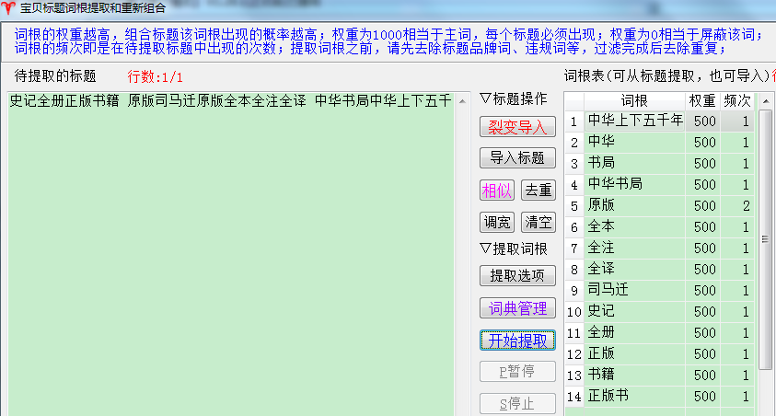Clear titles with the 清空 button
The width and height of the screenshot is (776, 416).
[538, 222]
